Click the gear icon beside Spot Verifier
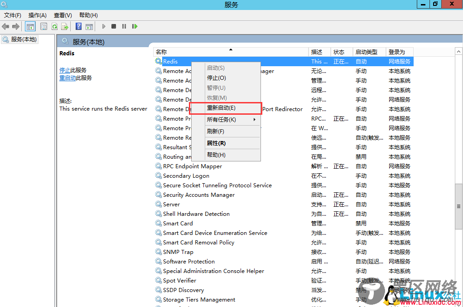Image resolution: width=463 pixels, height=307 pixels. click(159, 280)
